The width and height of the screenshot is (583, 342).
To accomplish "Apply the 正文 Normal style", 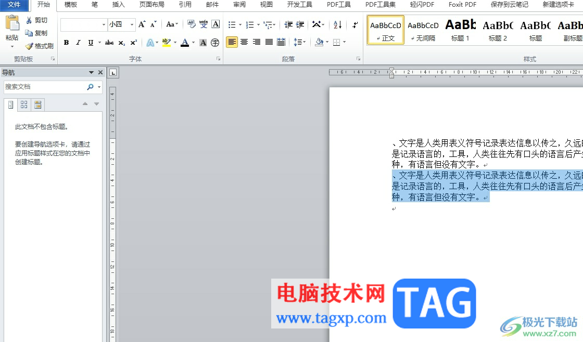I will pos(386,30).
